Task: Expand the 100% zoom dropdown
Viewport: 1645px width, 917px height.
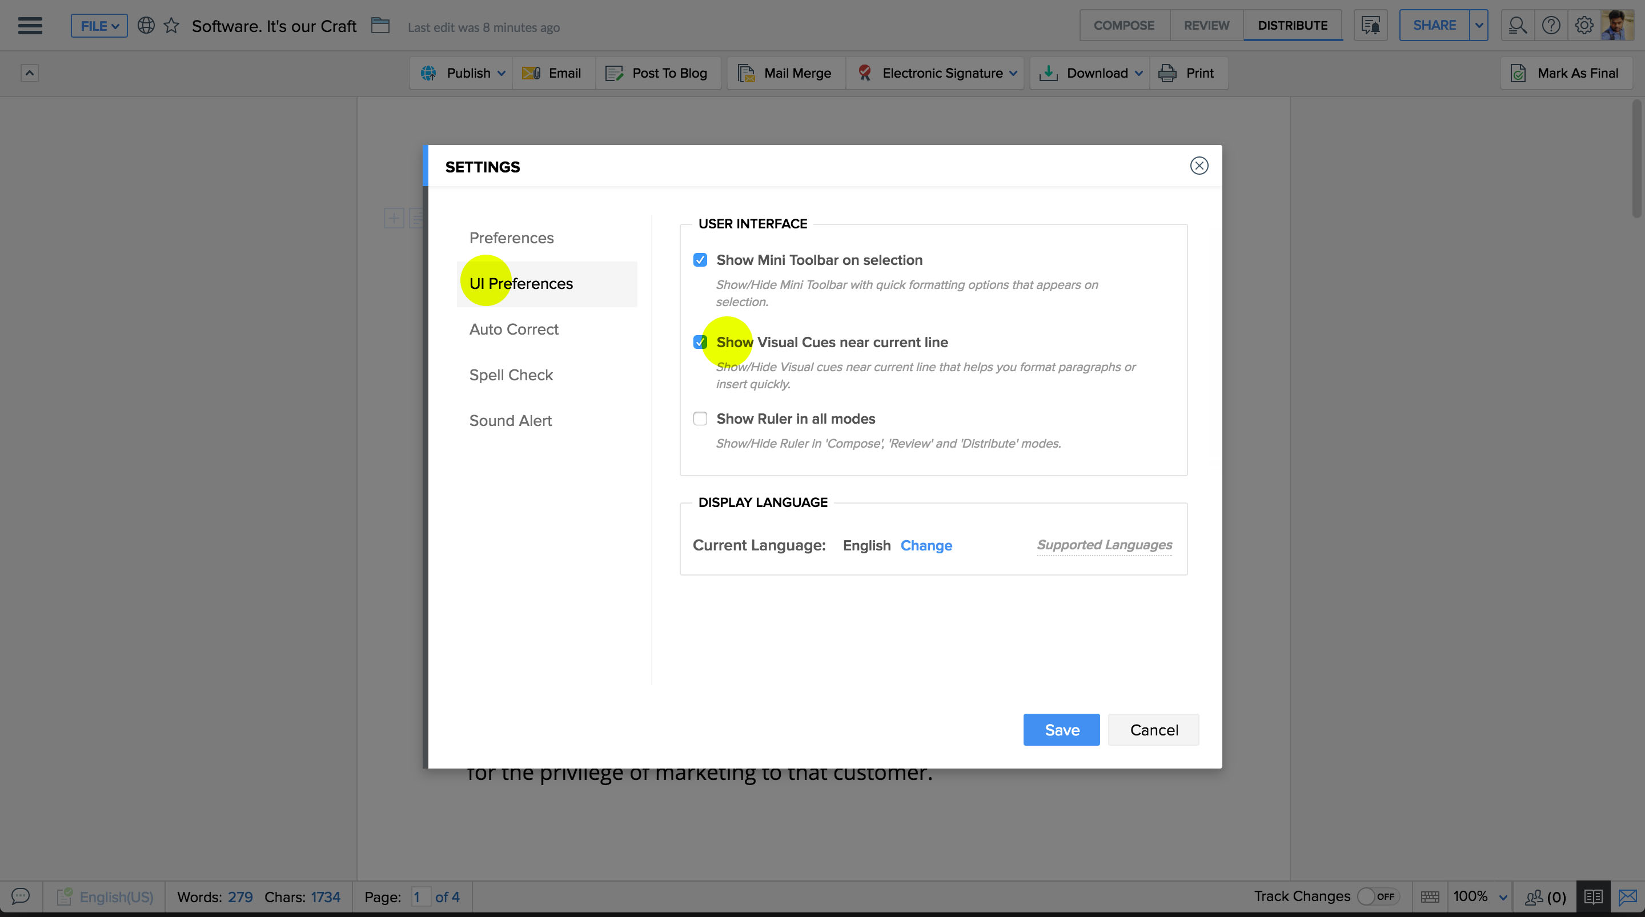Action: (x=1503, y=896)
